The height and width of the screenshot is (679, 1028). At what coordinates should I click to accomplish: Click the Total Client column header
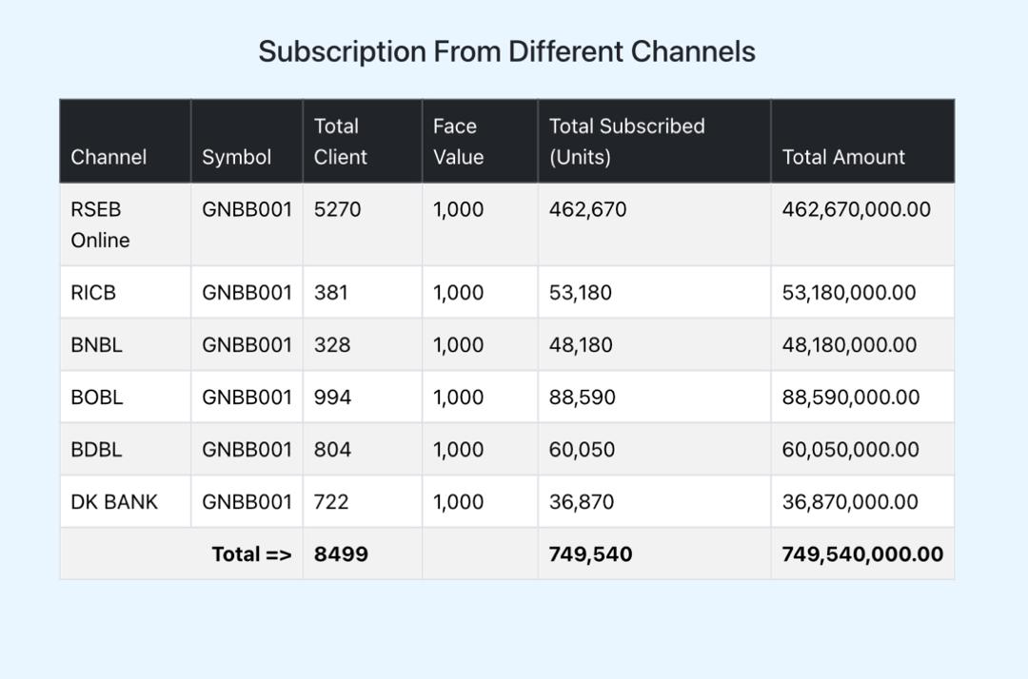pyautogui.click(x=340, y=142)
